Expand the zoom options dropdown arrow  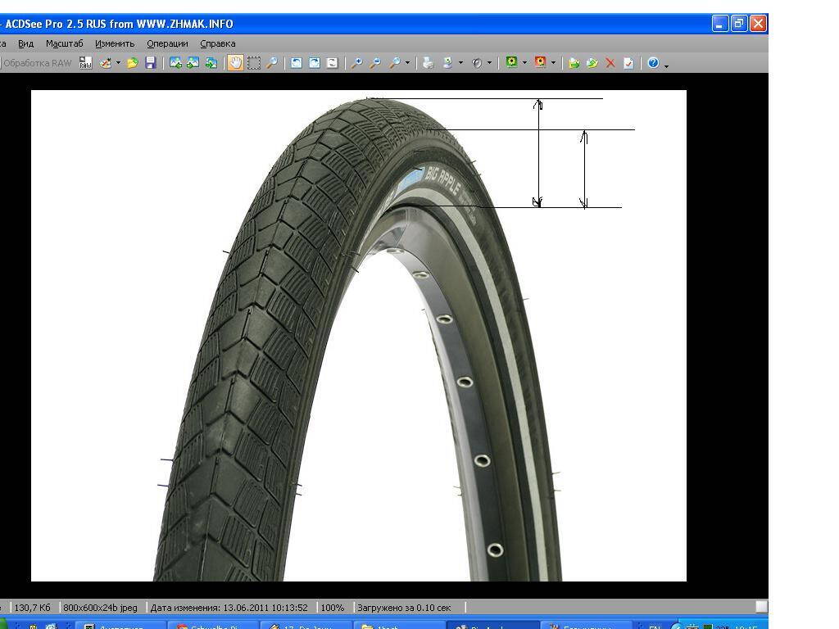(x=407, y=63)
